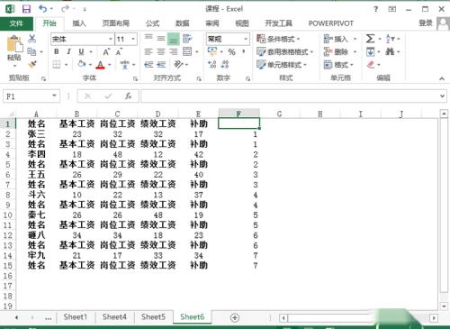
Task: Collapse the ribbon with the arrow
Action: pos(442,78)
